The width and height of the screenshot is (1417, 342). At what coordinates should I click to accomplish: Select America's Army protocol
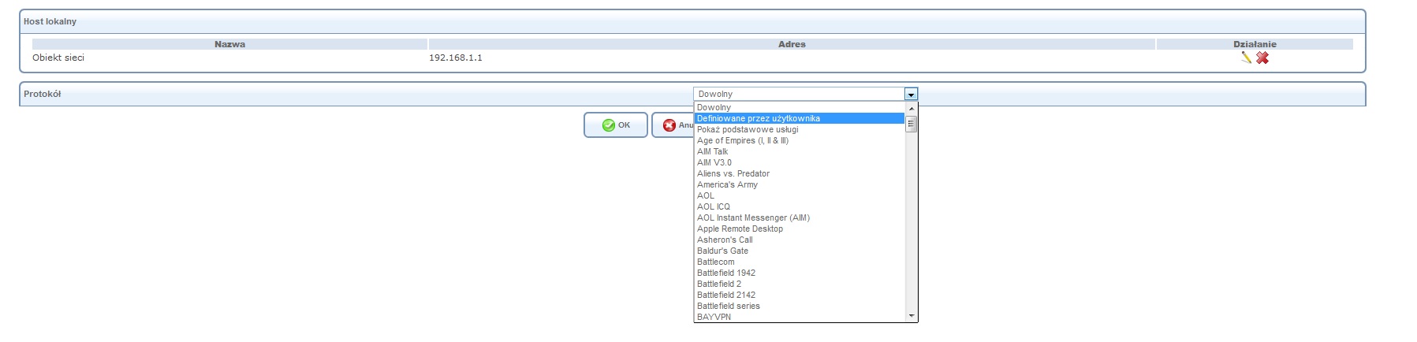click(800, 184)
